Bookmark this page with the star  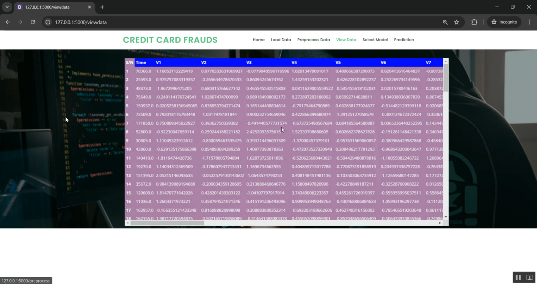tap(456, 22)
